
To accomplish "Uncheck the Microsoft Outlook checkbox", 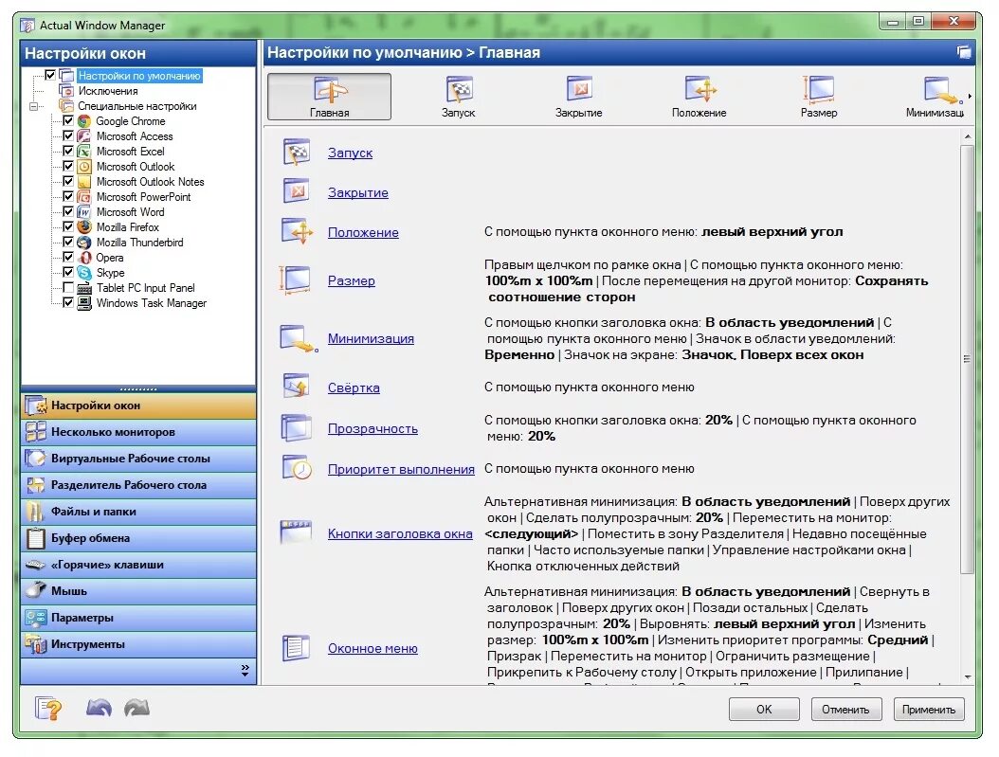I will coord(68,166).
